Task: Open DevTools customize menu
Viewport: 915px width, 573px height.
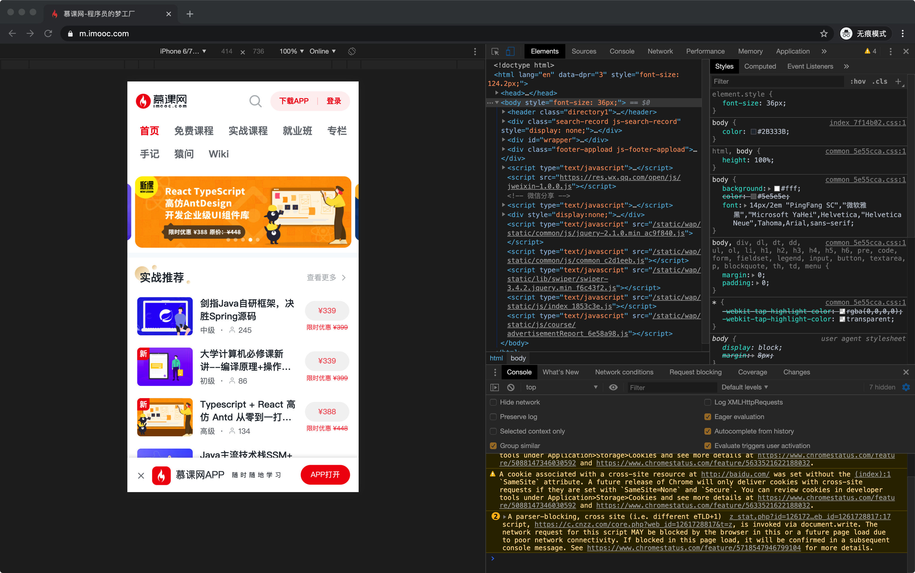Action: pyautogui.click(x=890, y=51)
